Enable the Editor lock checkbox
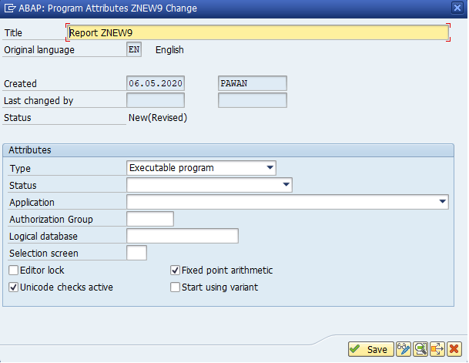This screenshot has height=363, width=469. (13, 271)
